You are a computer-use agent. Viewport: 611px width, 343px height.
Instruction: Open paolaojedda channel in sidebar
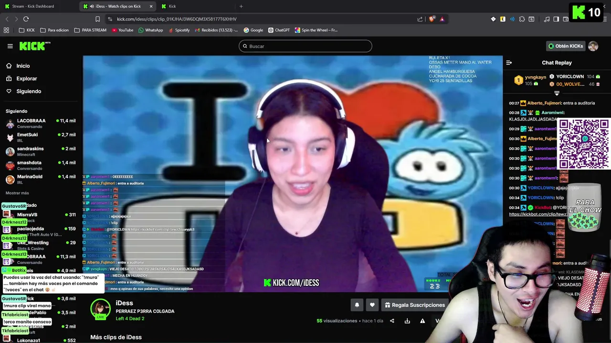pos(41,231)
